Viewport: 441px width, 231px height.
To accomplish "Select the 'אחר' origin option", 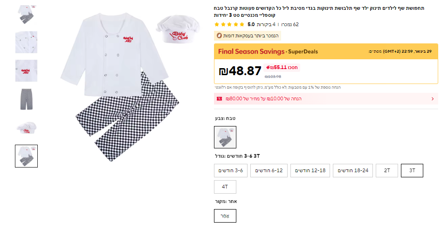I will pyautogui.click(x=225, y=216).
